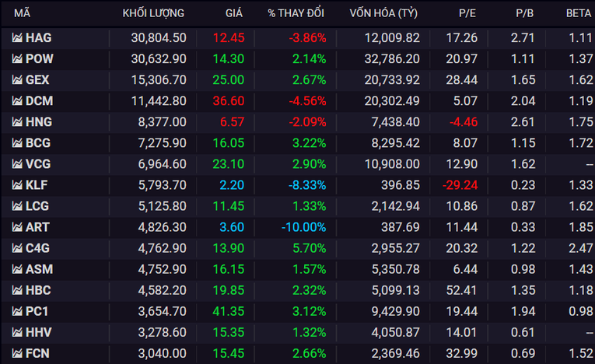This screenshot has height=364, width=595.
Task: Select the LCG ticker symbol
Action: (x=37, y=206)
